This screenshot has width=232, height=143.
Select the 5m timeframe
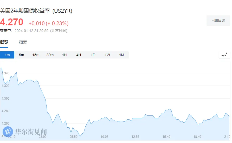(x=21, y=55)
